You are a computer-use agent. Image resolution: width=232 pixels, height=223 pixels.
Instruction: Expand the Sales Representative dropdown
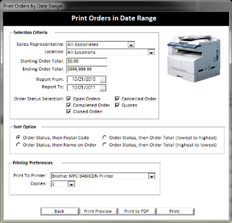coord(131,45)
